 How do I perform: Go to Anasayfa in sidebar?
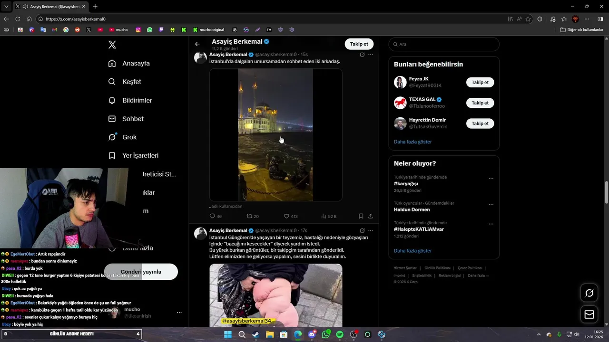click(x=129, y=63)
